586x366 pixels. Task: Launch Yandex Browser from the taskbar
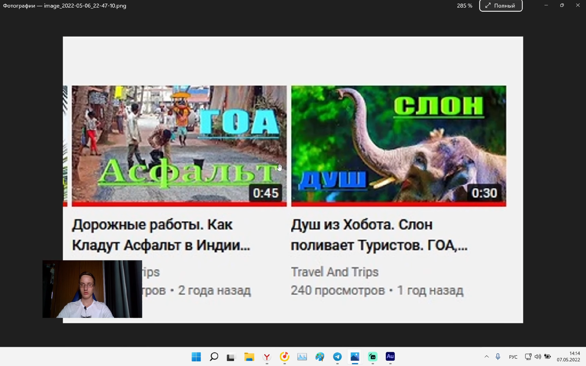267,357
